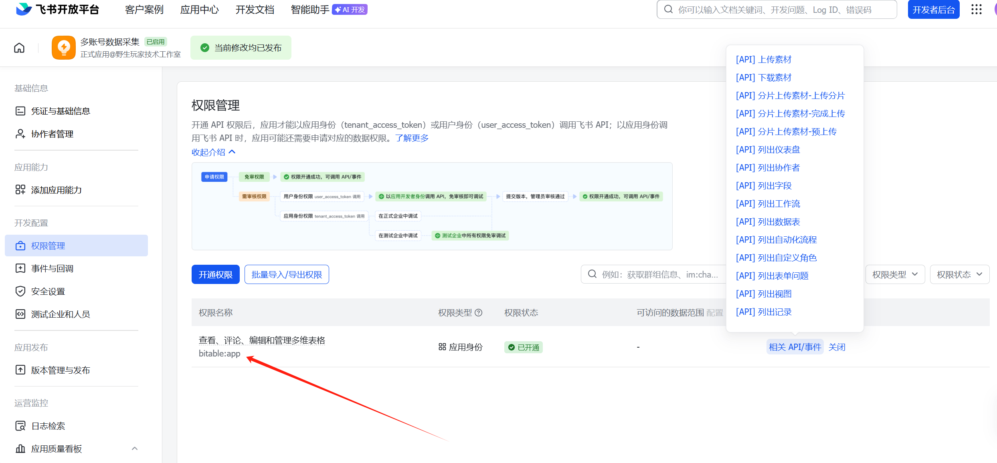Select [API] 上传素材 in popup list
The width and height of the screenshot is (997, 463).
764,60
